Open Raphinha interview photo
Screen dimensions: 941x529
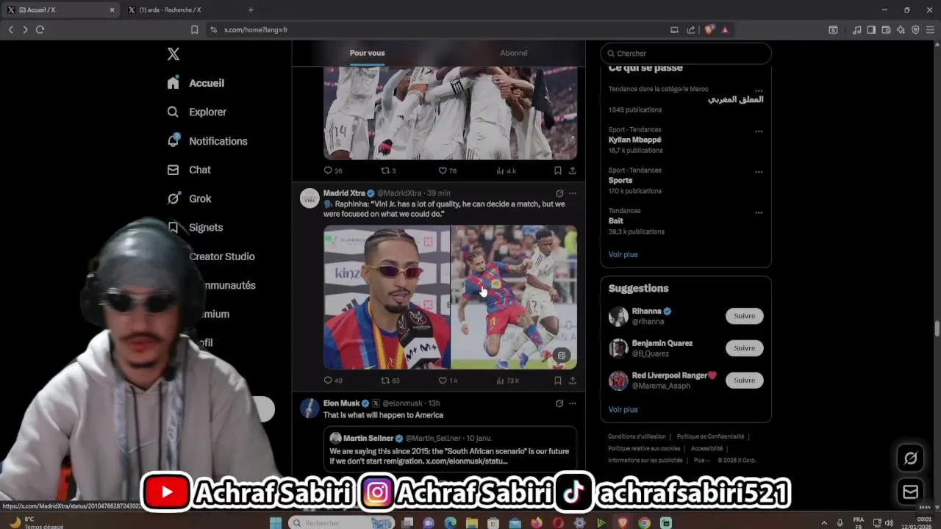(387, 297)
